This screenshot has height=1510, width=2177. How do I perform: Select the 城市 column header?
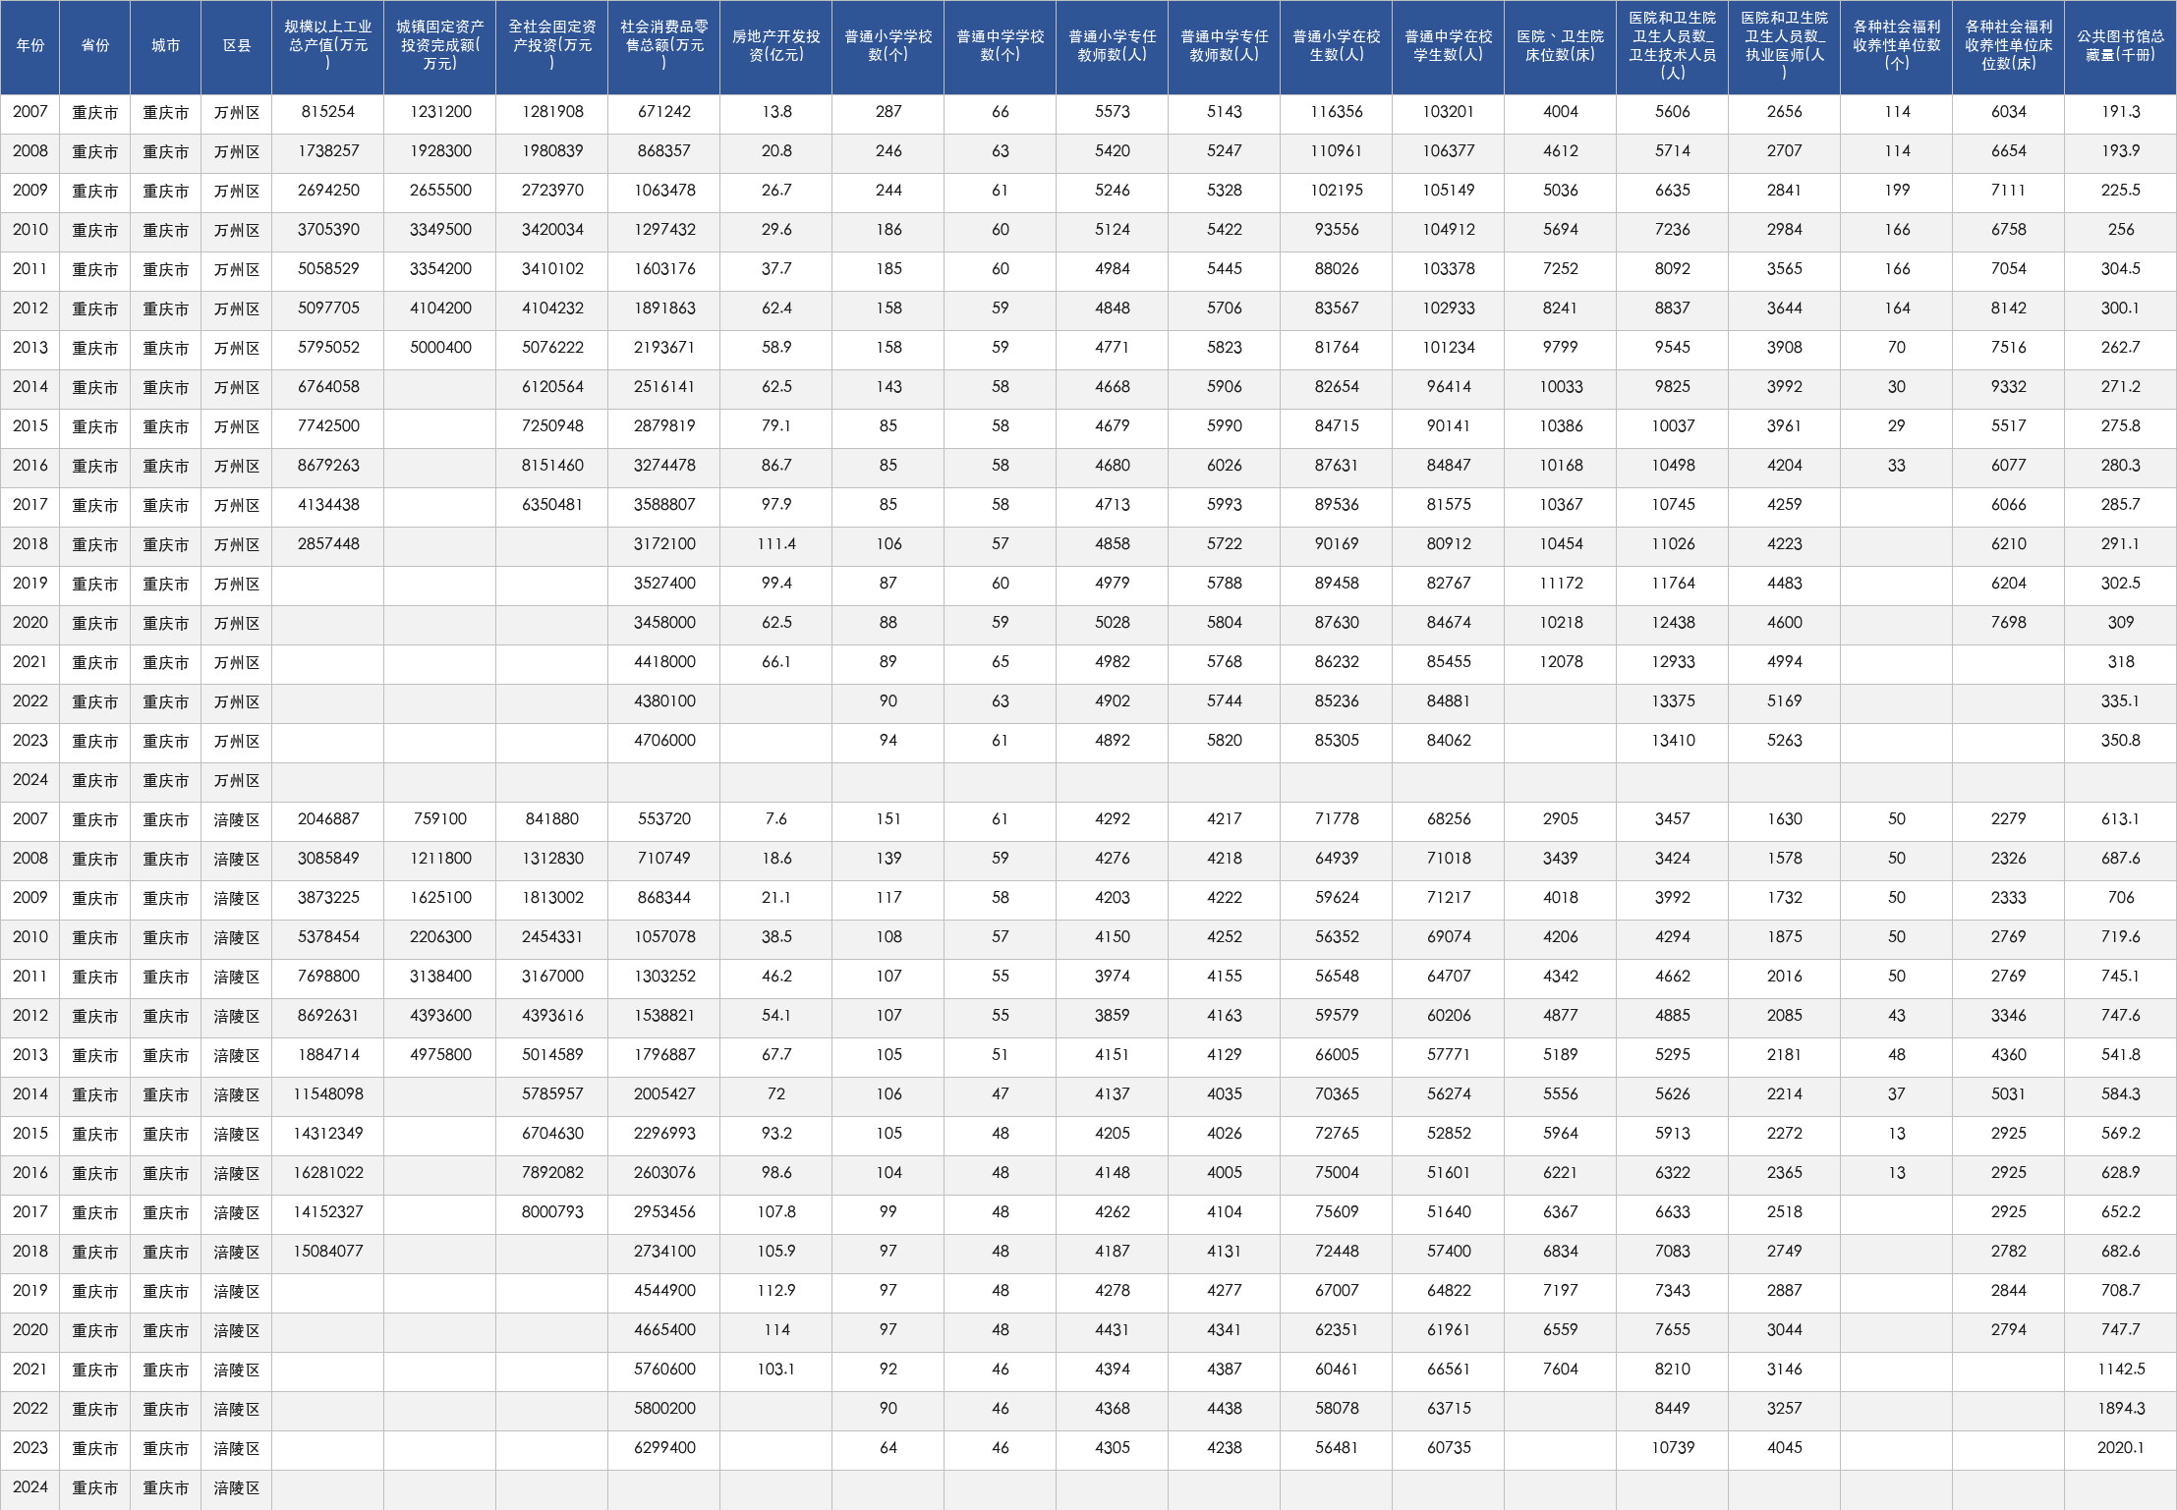[166, 46]
